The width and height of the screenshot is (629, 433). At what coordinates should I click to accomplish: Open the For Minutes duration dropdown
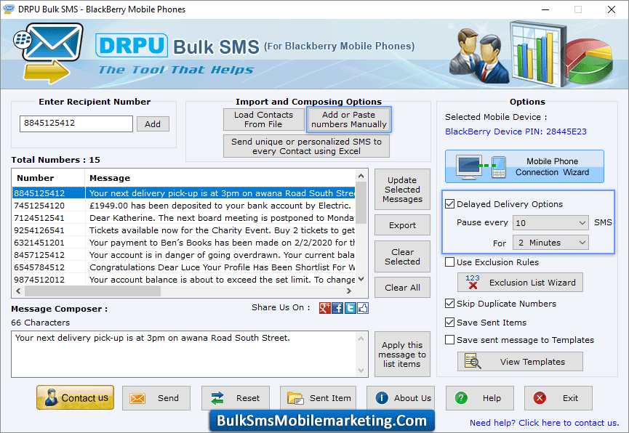[x=550, y=243]
